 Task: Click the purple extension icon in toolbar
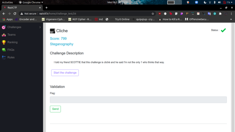(182, 14)
